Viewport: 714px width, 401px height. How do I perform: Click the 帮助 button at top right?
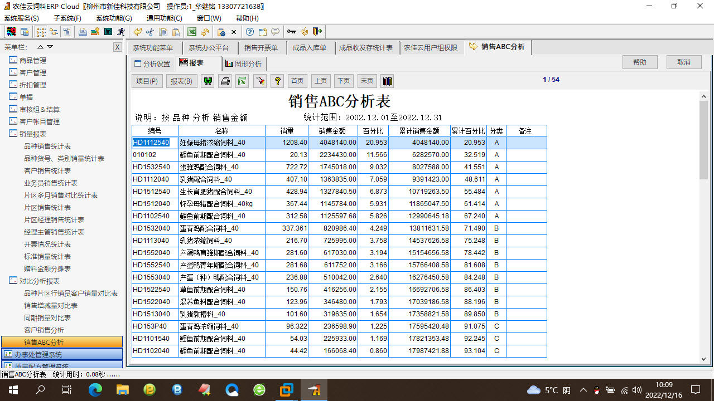pyautogui.click(x=639, y=62)
